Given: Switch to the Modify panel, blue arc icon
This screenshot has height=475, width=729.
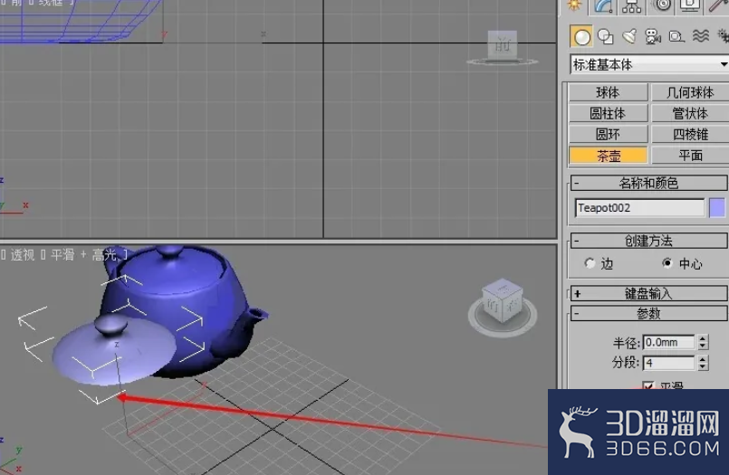Looking at the screenshot, I should (604, 5).
